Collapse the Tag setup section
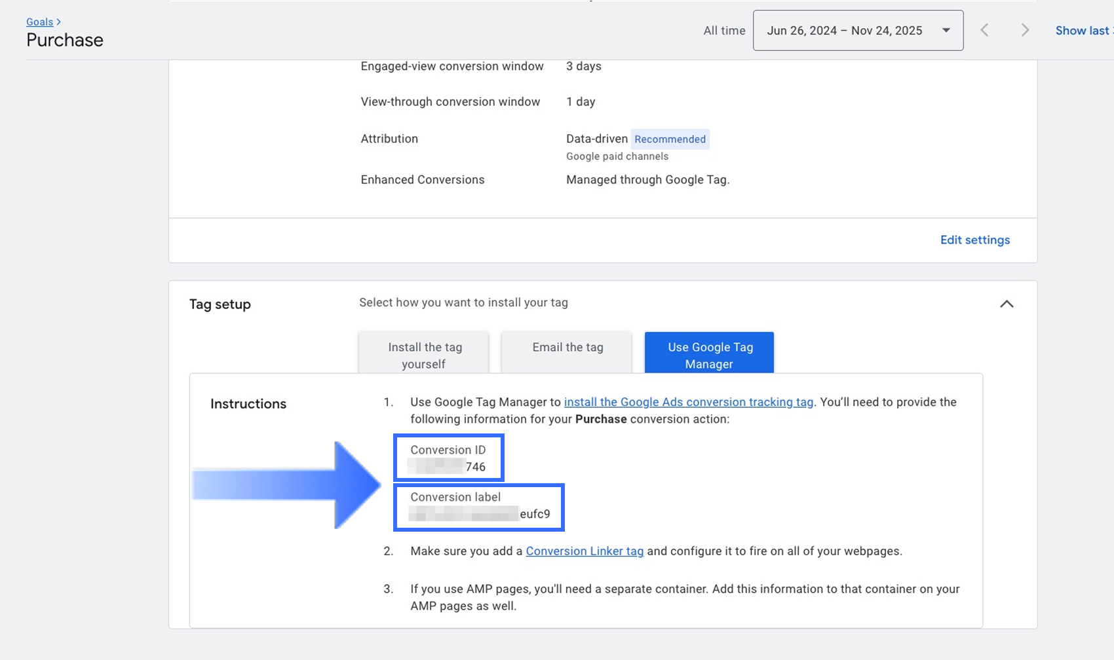Image resolution: width=1114 pixels, height=660 pixels. [1007, 304]
